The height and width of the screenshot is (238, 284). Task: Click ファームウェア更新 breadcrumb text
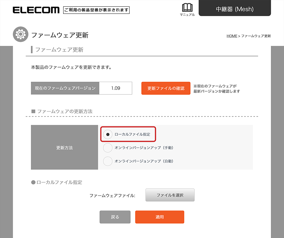(256, 36)
